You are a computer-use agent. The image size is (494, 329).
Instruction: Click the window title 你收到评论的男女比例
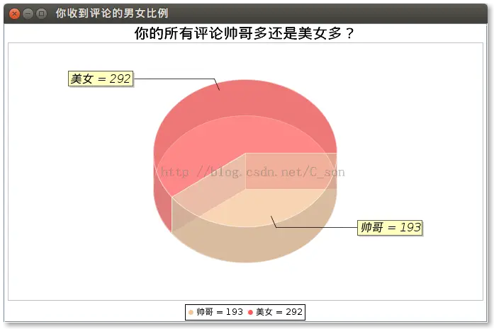[x=112, y=13]
